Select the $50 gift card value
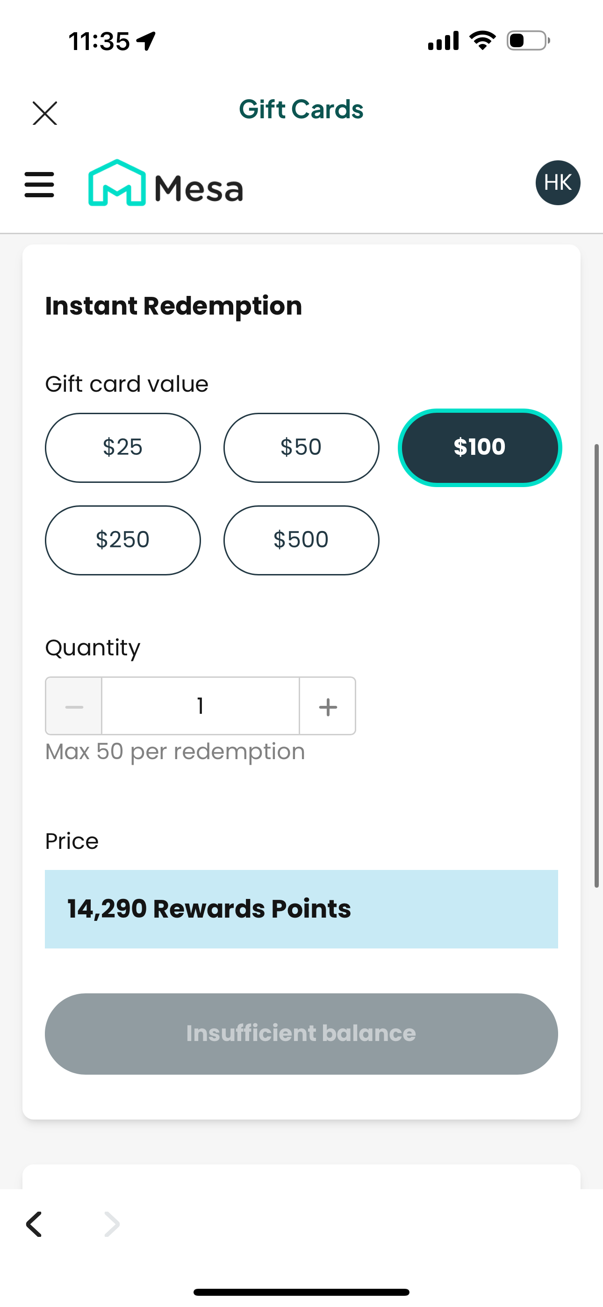Screen dimensions: 603x1307 [301, 447]
